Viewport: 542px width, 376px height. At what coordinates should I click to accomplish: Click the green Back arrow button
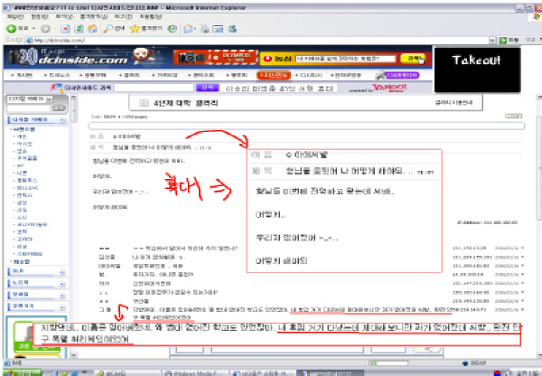coord(12,29)
